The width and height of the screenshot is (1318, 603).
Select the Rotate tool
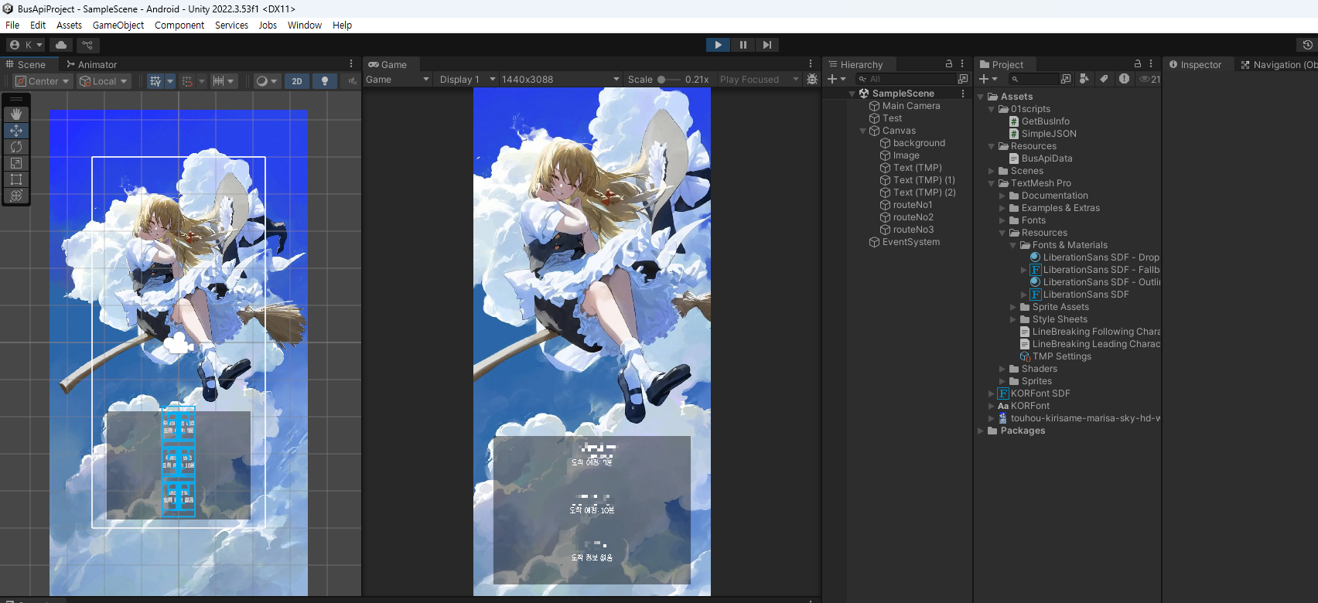coord(16,147)
